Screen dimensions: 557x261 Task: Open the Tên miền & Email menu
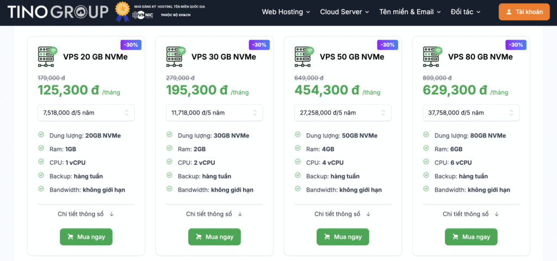(411, 12)
